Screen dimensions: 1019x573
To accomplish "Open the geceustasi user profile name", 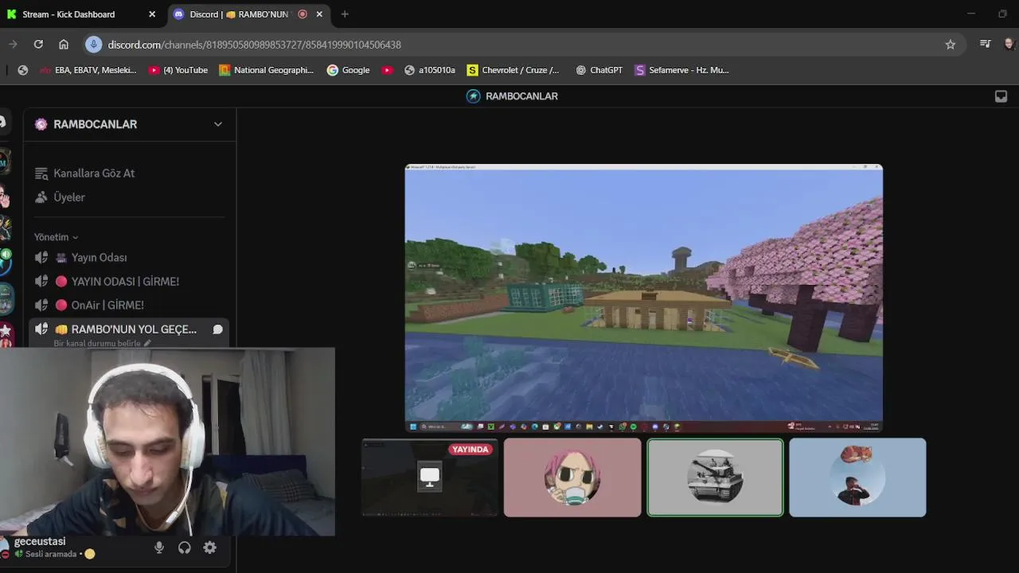I will (40, 541).
